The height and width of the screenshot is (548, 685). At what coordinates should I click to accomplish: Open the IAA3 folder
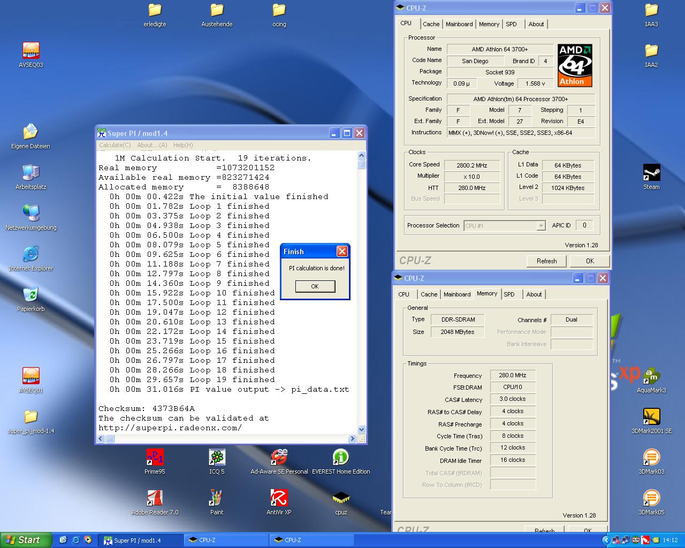(x=651, y=14)
